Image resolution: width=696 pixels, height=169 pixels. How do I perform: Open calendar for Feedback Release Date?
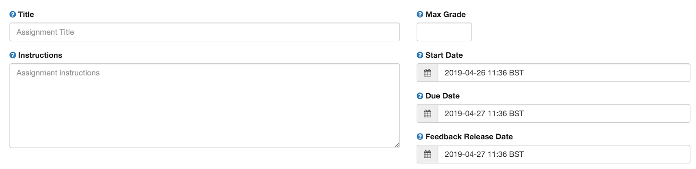coord(428,154)
